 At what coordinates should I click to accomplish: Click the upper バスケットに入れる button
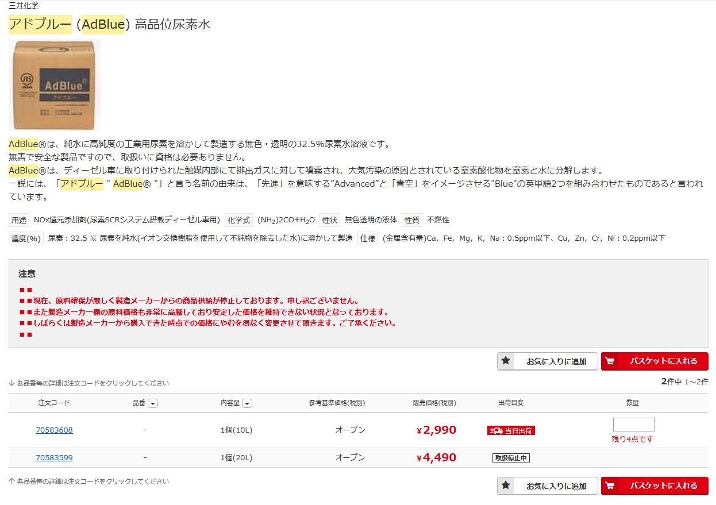click(655, 361)
